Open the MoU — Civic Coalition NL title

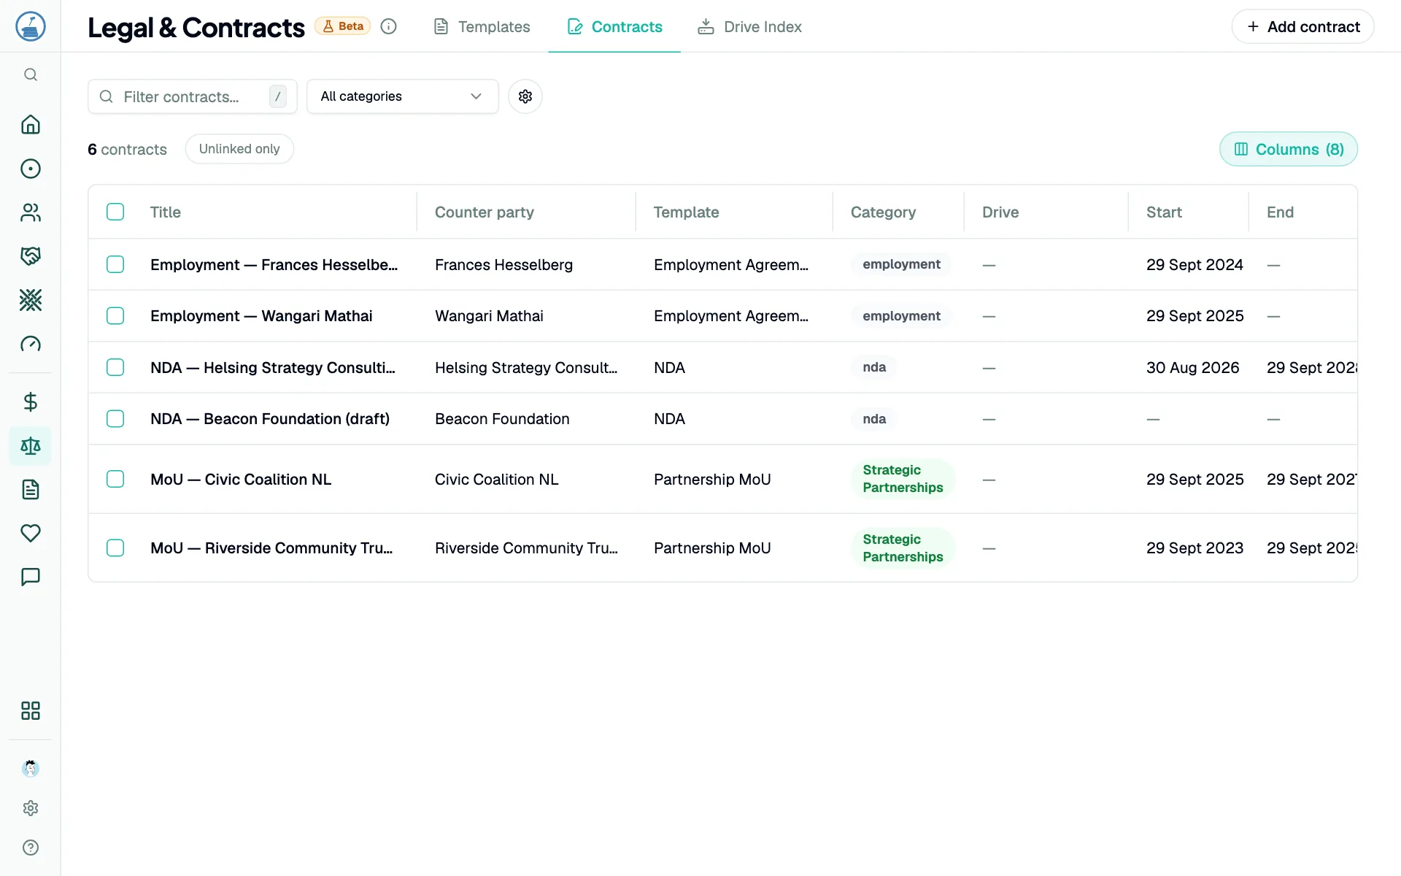pos(241,479)
